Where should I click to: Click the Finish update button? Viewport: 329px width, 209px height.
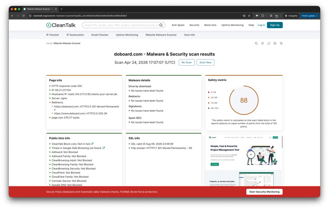tap(308, 16)
